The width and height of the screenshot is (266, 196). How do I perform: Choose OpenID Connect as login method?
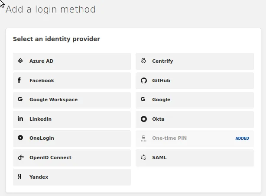72,158
